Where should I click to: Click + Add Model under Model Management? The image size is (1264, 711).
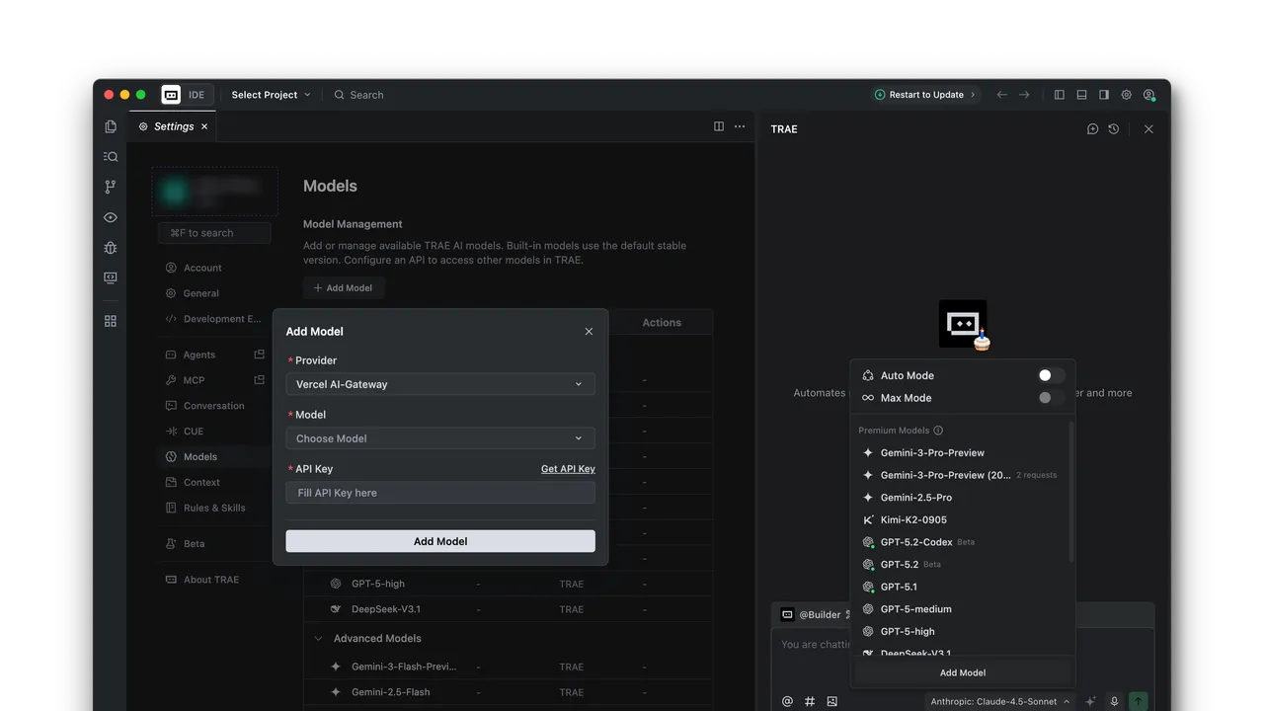click(344, 288)
